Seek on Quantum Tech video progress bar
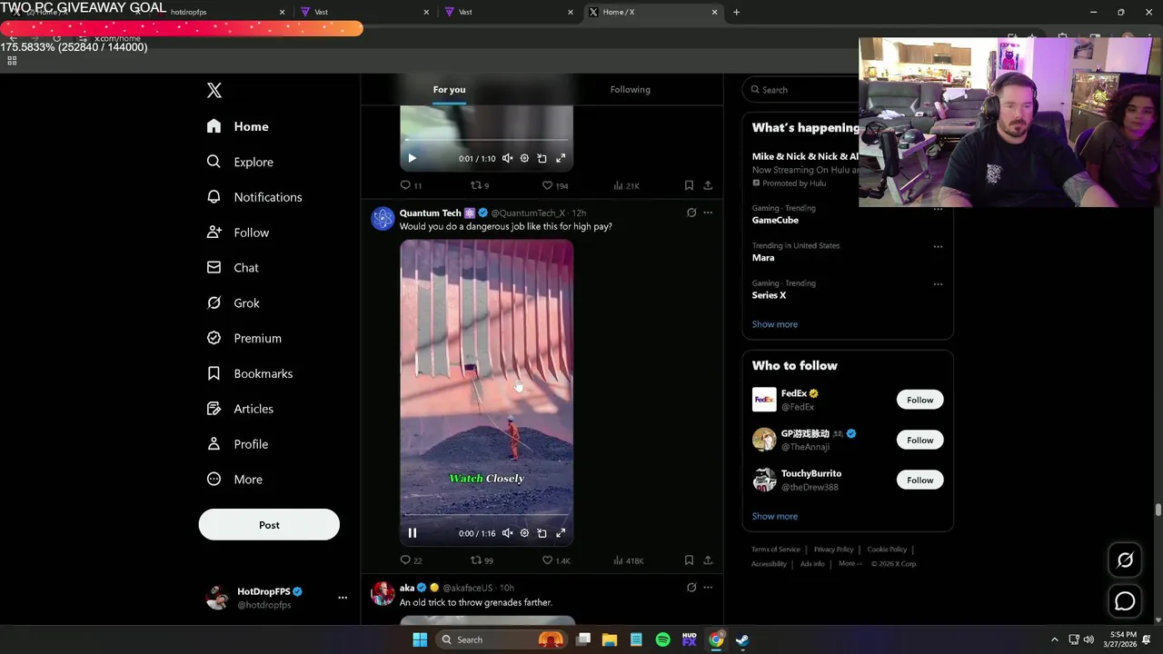Viewport: 1163px width, 654px height. 486,516
